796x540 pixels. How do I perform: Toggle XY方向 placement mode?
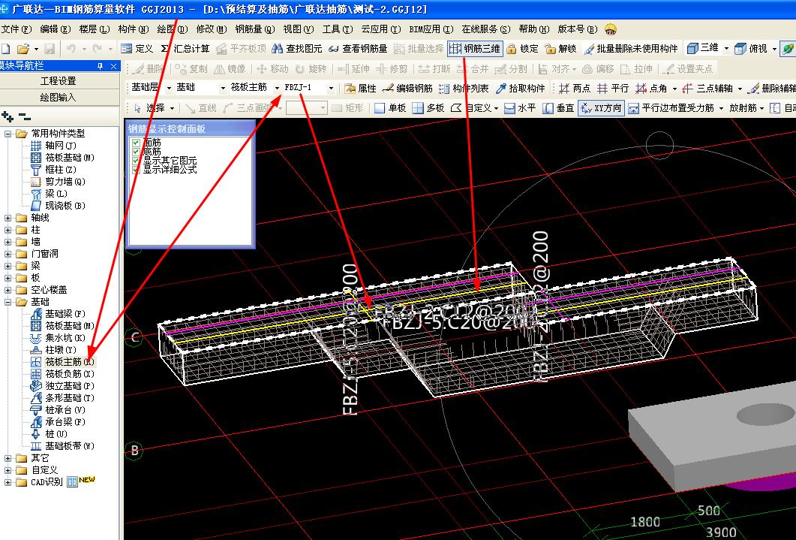(601, 107)
